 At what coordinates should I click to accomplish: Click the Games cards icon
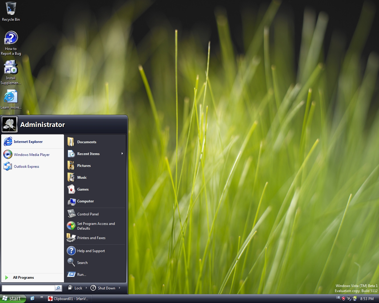pos(71,189)
